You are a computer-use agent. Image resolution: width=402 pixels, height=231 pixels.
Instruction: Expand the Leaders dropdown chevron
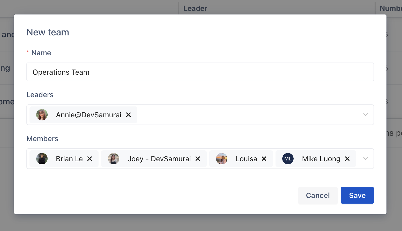(366, 115)
